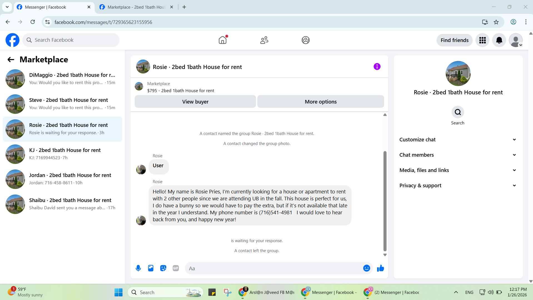Choose a sticker icon in composer
This screenshot has width=533, height=300.
click(x=163, y=268)
